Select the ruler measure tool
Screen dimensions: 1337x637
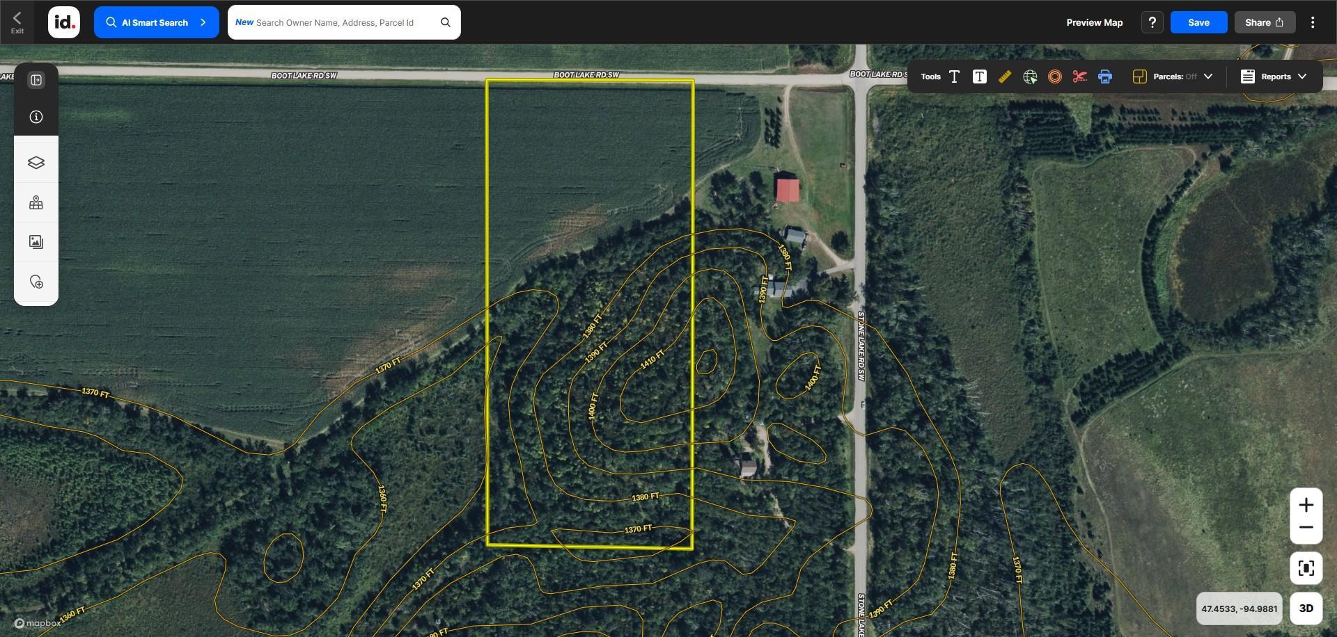[x=1004, y=76]
